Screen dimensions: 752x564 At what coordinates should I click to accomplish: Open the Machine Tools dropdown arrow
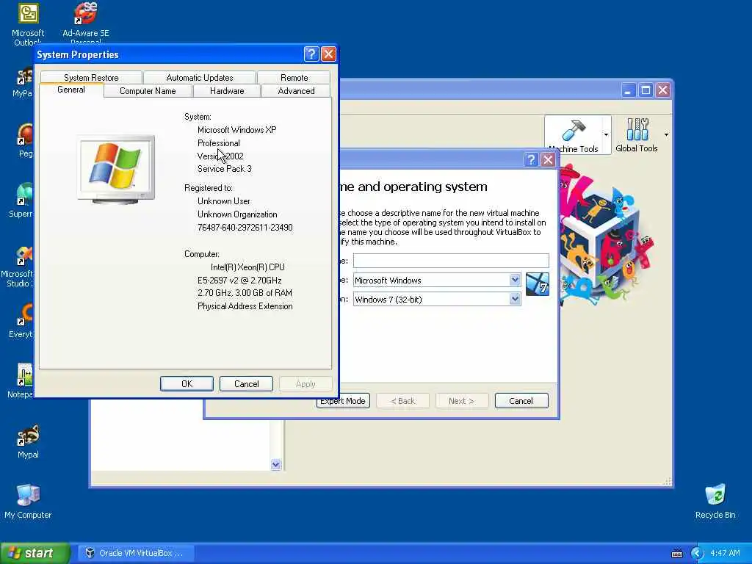click(x=606, y=135)
